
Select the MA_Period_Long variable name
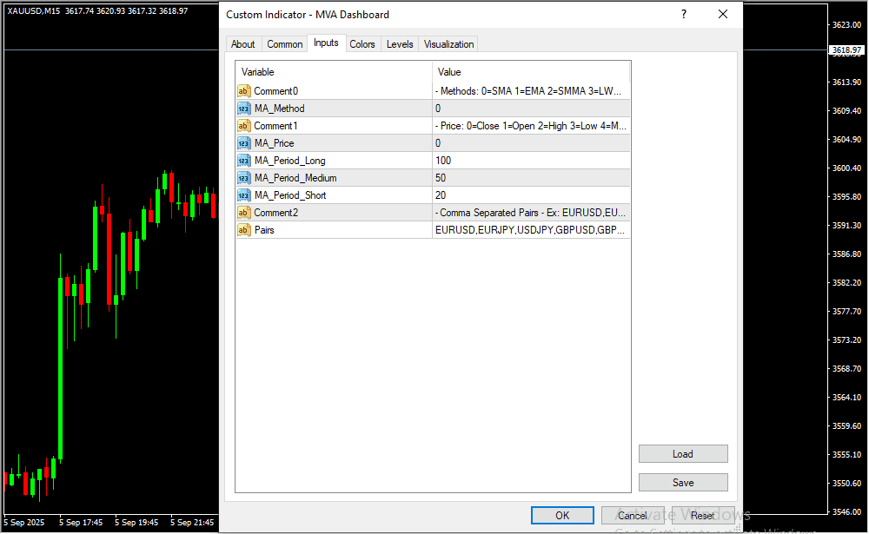pyautogui.click(x=290, y=161)
